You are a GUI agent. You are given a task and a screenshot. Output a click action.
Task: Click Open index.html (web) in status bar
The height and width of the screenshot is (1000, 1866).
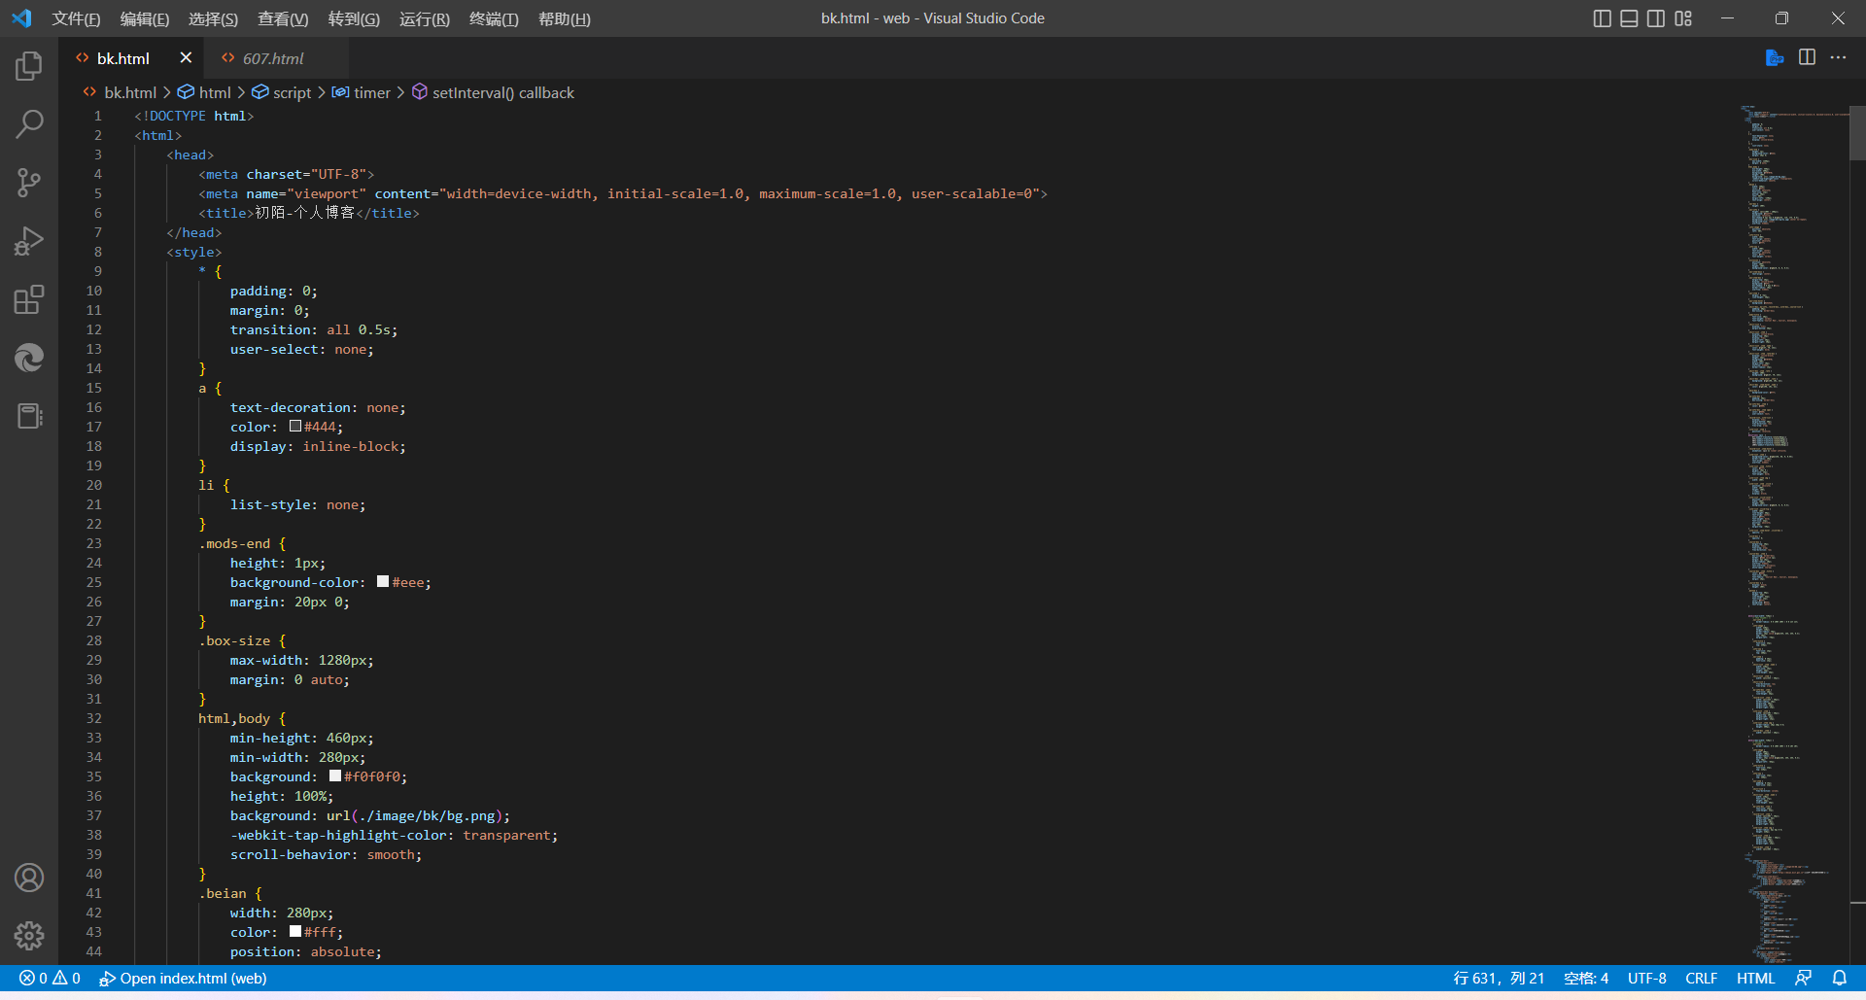coord(184,979)
